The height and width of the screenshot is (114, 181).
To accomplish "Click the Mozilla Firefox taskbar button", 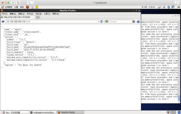I will tap(71, 112).
